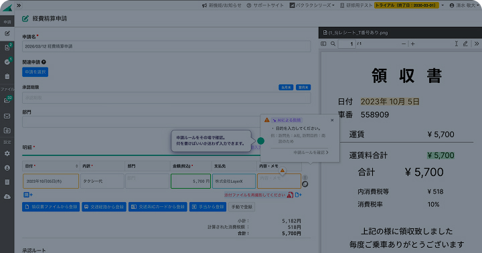
Task: Open the clipboard icon in the sidebar
Action: pos(7,76)
